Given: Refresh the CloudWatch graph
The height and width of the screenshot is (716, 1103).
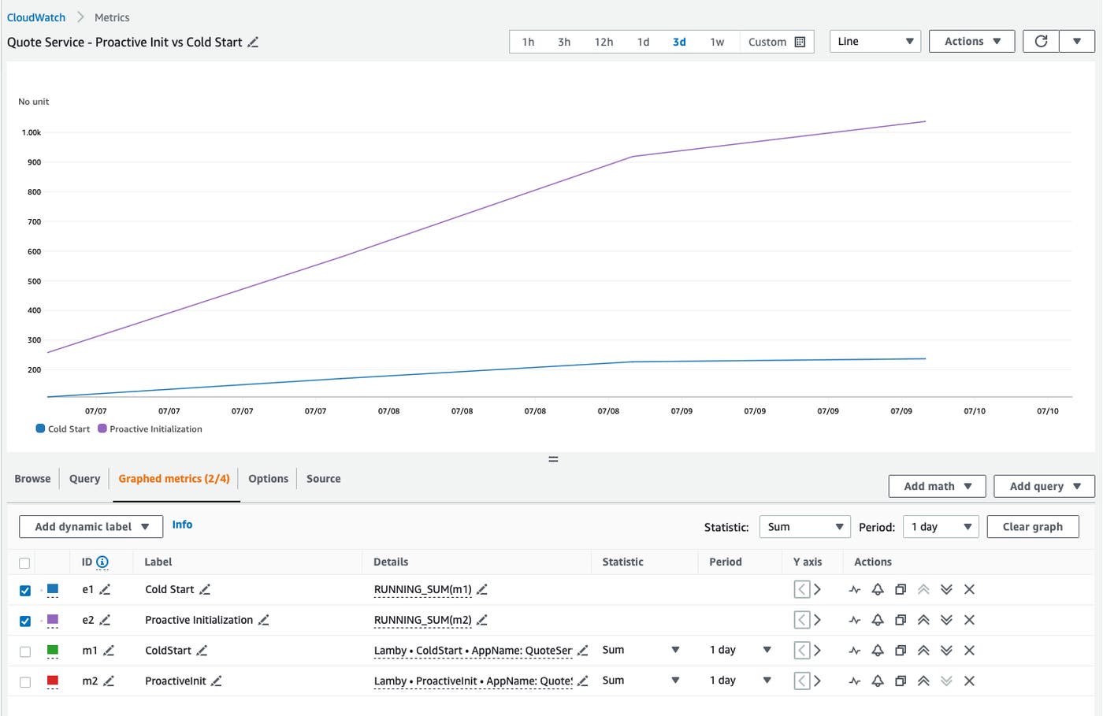Looking at the screenshot, I should point(1041,41).
